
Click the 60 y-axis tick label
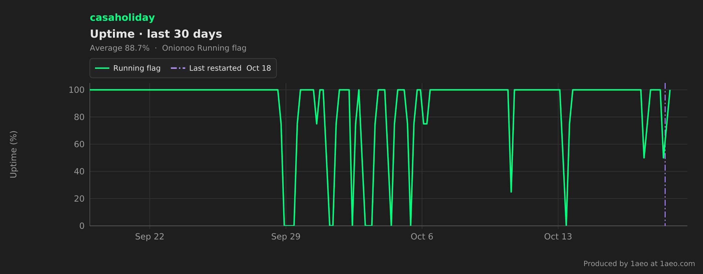click(79, 144)
